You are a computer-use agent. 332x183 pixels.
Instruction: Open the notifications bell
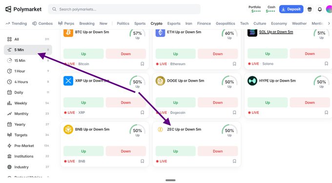(x=320, y=9)
